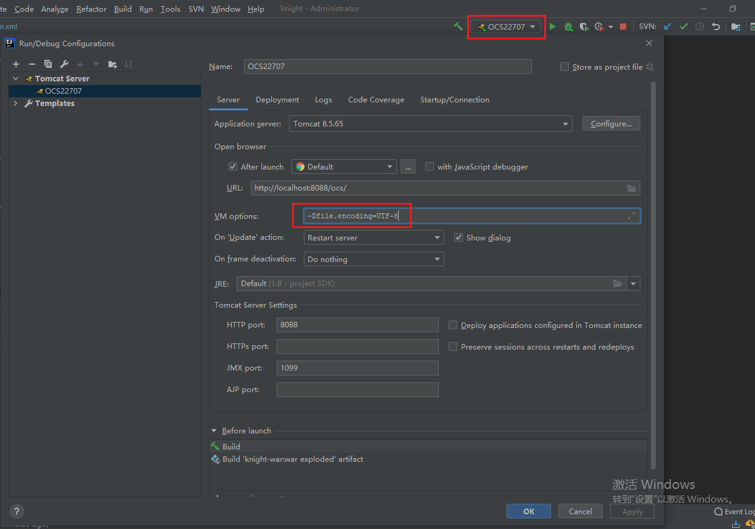755x529 pixels.
Task: Collapse the Tomcat Server tree node
Action: click(16, 78)
